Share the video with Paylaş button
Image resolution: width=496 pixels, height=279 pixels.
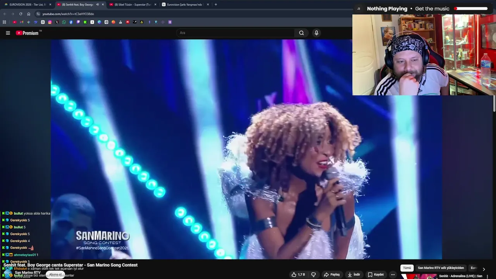pyautogui.click(x=332, y=274)
